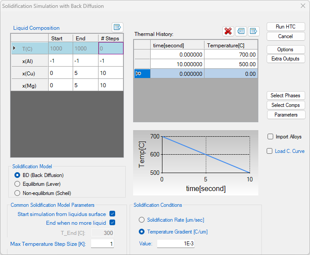
Task: Click the rightmost export icon above Thermal History
Action: tap(254, 31)
